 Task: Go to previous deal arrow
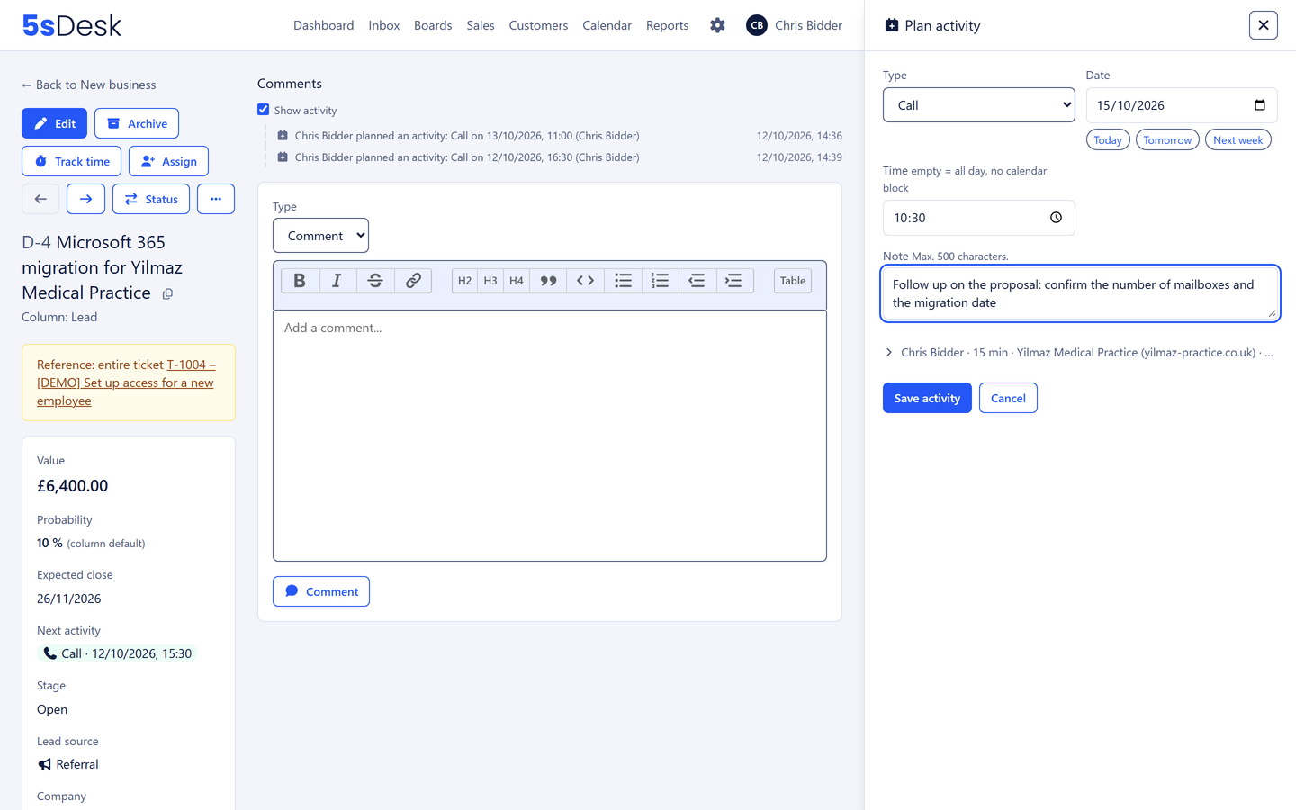click(40, 199)
